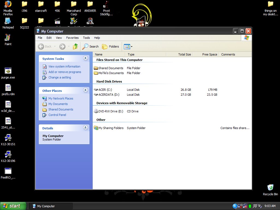Click My Computer taskbar button
280x210 pixels.
pyautogui.click(x=51, y=206)
